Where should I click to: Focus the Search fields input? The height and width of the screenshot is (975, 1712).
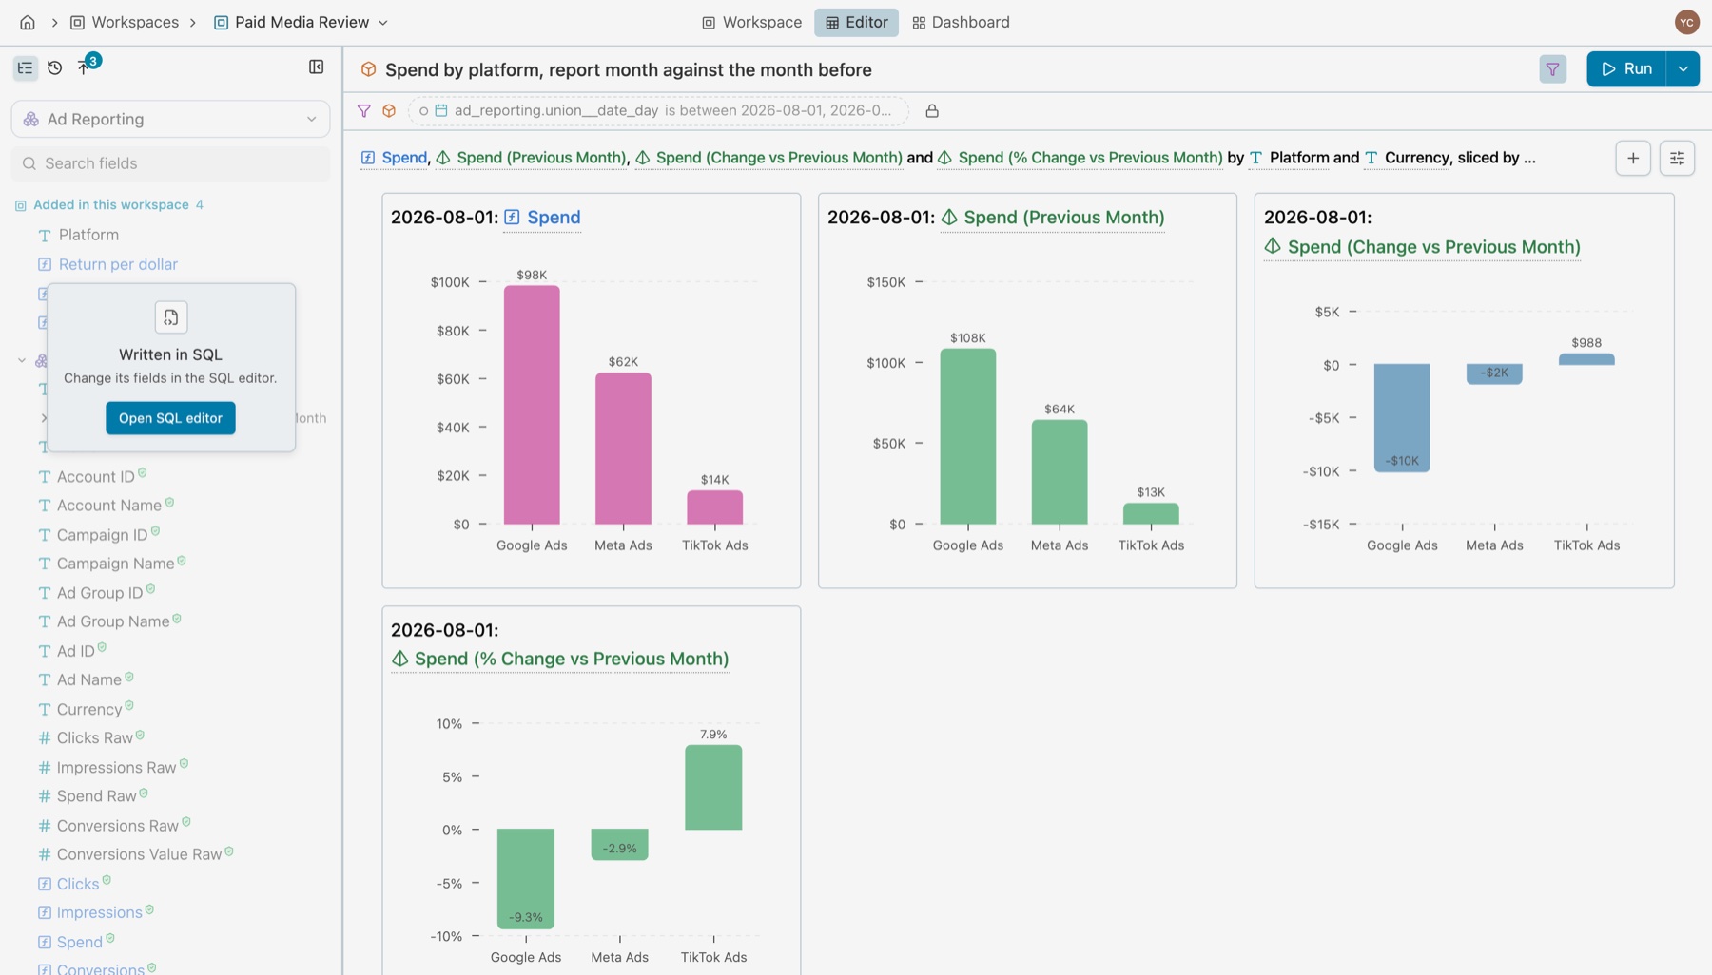170,163
